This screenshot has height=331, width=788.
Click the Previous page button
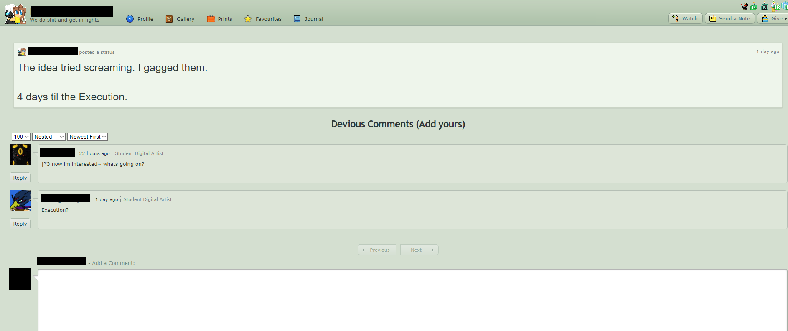pyautogui.click(x=377, y=250)
